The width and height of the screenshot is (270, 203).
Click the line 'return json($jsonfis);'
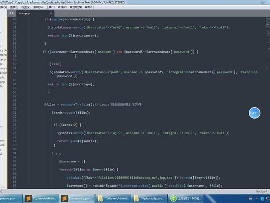[78, 141]
